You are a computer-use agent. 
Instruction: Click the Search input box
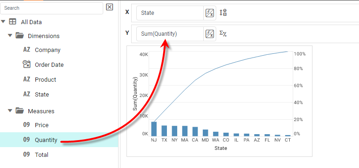tap(52, 8)
